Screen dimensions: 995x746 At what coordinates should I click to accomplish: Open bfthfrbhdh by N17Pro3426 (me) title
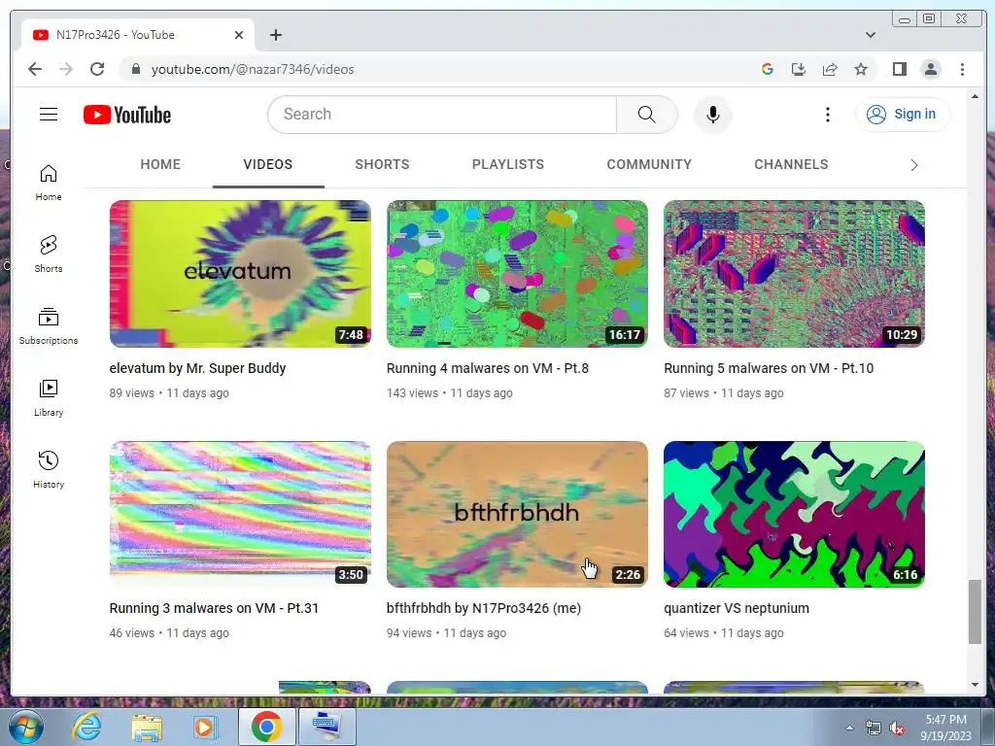pos(484,608)
